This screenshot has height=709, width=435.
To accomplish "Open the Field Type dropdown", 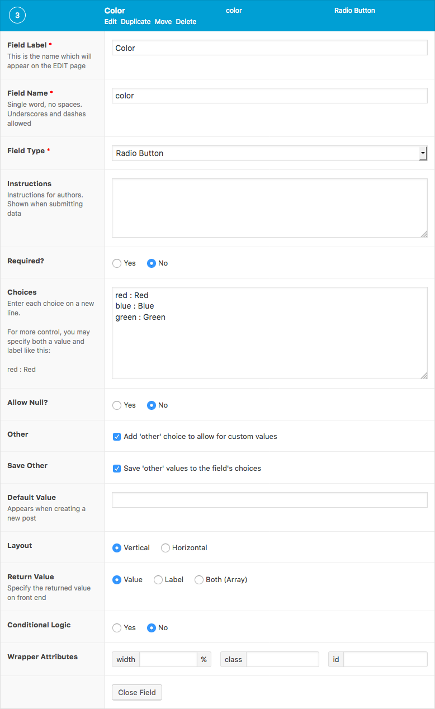I will 268,153.
